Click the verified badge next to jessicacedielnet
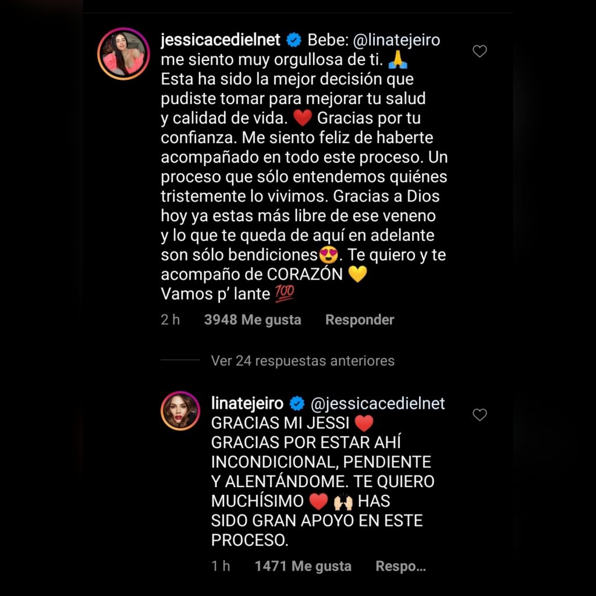This screenshot has height=596, width=596. 294,40
